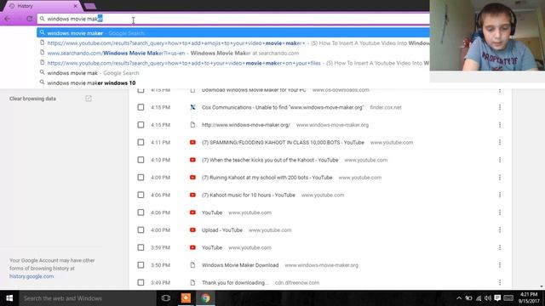
Task: Open the network icon in system tray
Action: click(x=479, y=298)
